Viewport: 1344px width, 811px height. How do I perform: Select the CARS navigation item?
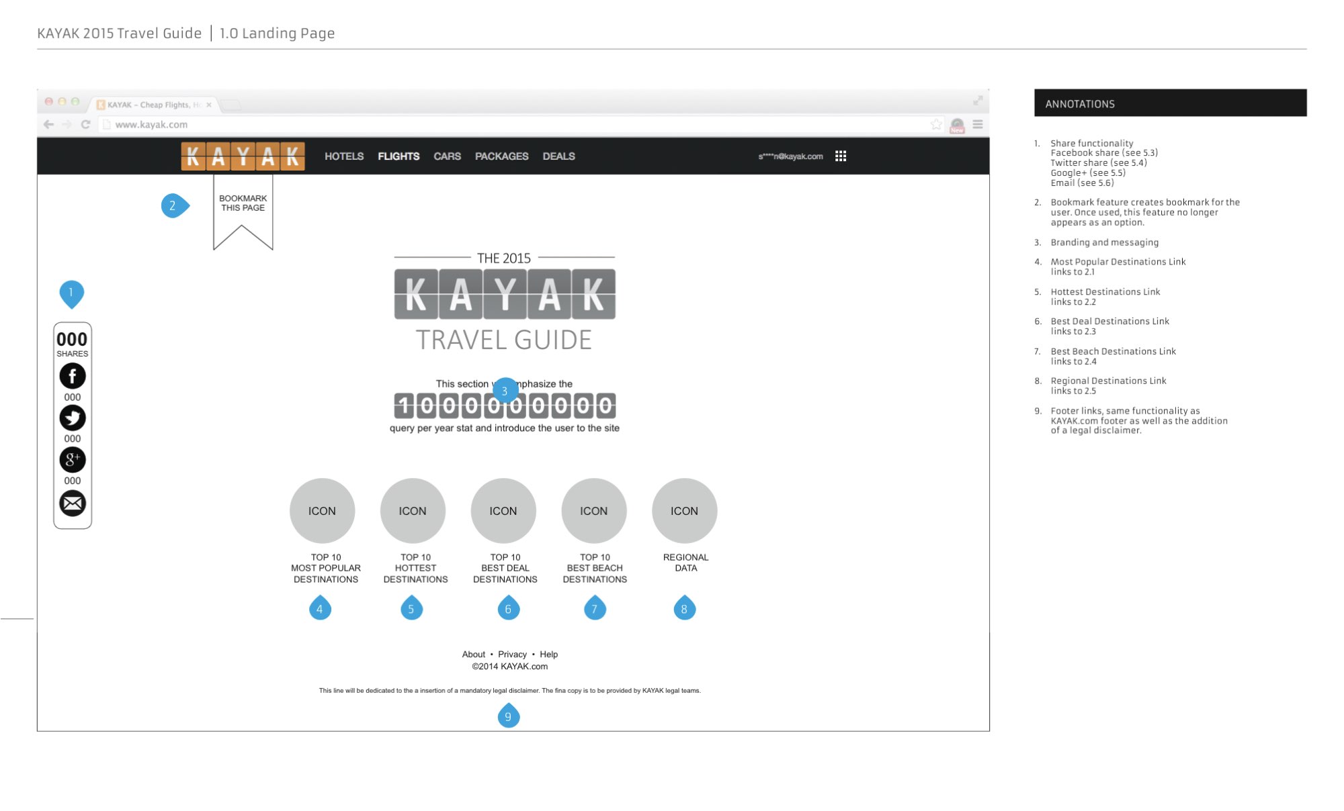pos(447,156)
